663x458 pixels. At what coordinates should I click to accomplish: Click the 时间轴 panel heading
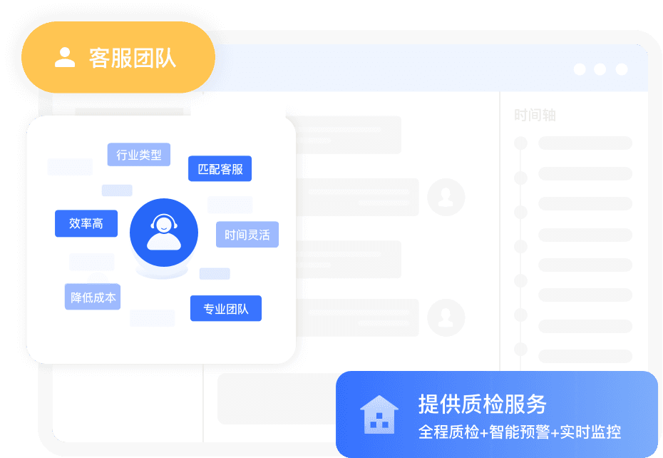coord(535,115)
